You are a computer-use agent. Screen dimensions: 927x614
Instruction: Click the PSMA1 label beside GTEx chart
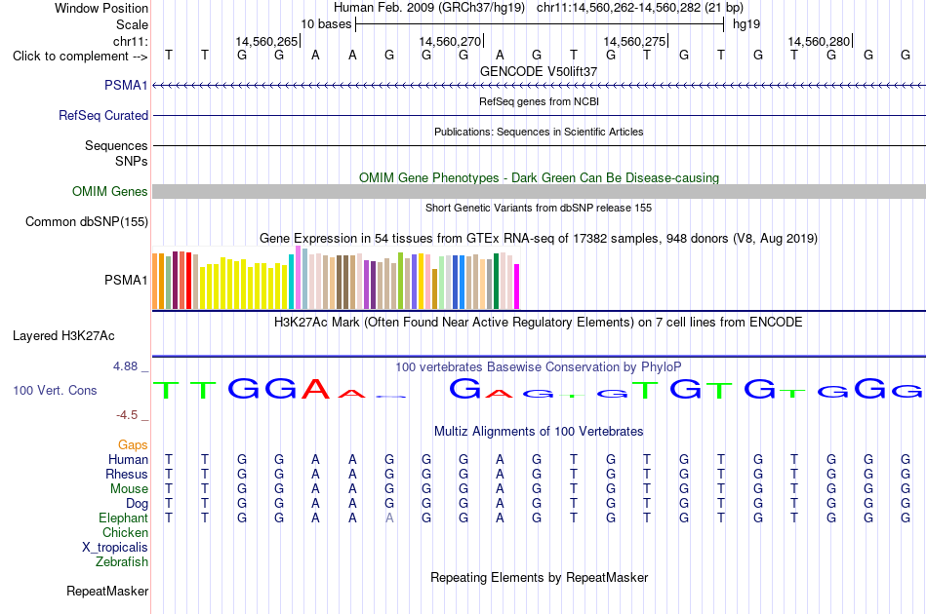click(126, 280)
